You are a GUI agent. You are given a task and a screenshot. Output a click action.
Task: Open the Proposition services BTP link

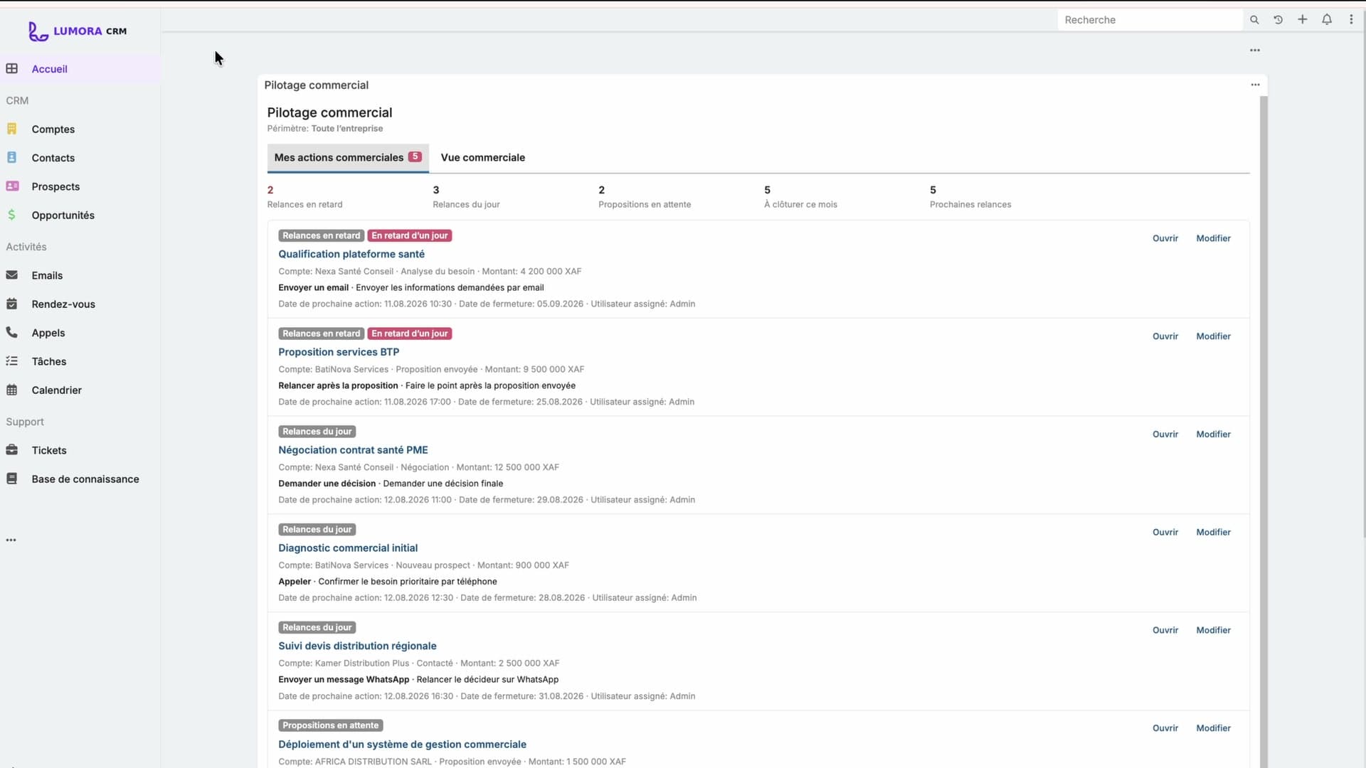[x=339, y=352]
